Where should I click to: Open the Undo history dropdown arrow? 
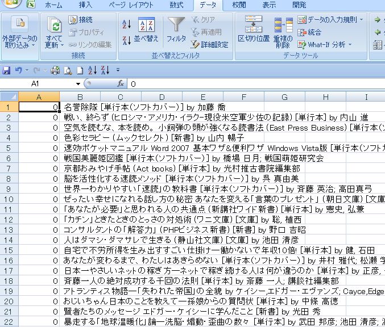(x=27, y=70)
